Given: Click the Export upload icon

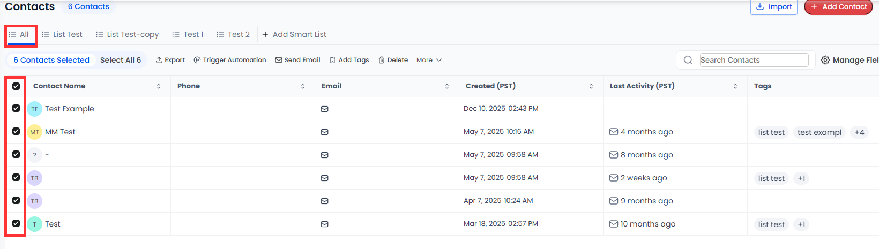Looking at the screenshot, I should coord(159,60).
